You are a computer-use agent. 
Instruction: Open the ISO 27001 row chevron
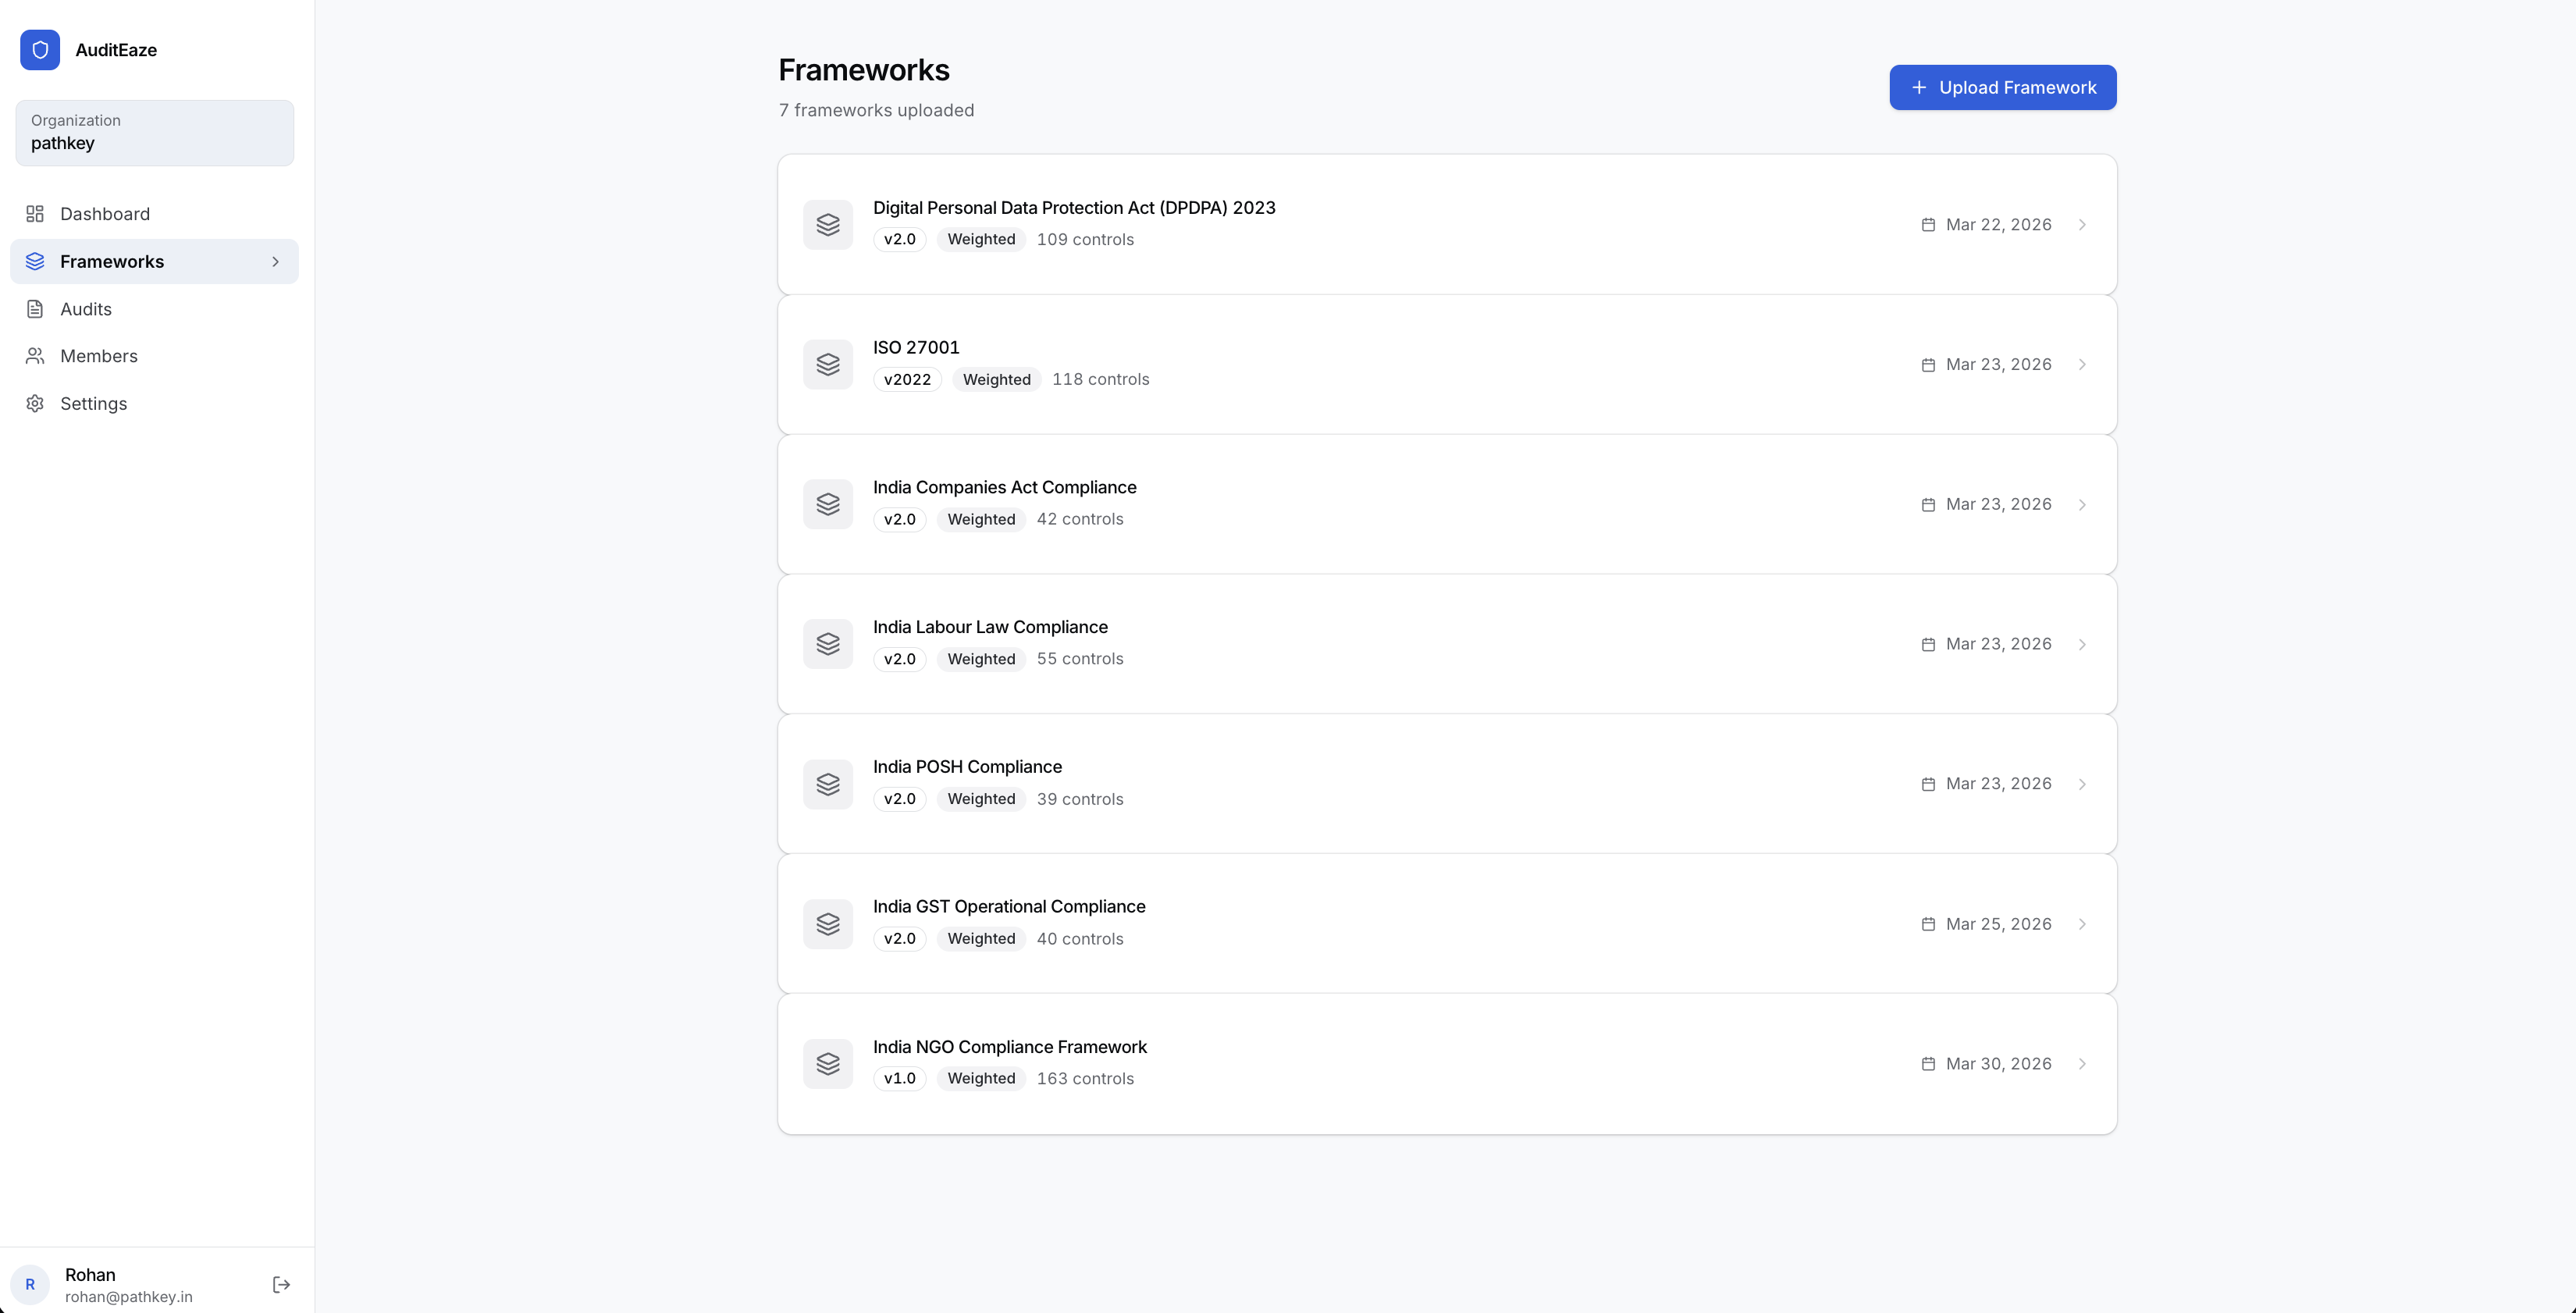pyautogui.click(x=2083, y=364)
